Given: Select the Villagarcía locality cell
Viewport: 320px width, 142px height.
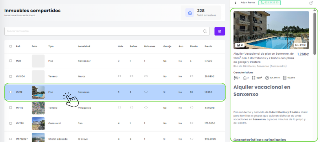Looking at the screenshot, I should pos(85,108).
